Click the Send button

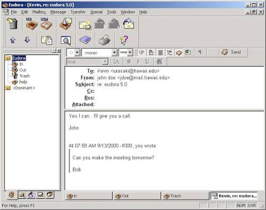[x=231, y=52]
